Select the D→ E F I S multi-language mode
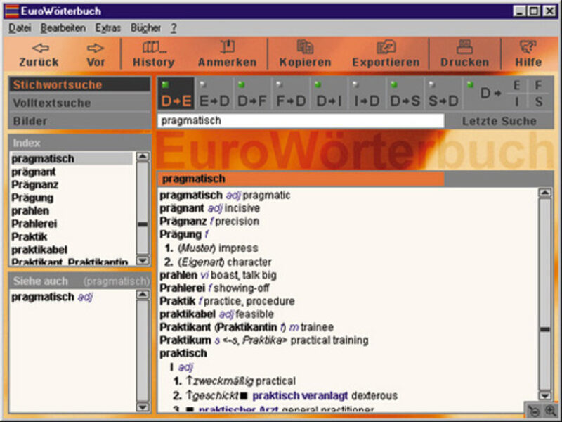Image resolution: width=562 pixels, height=422 pixels. 508,94
